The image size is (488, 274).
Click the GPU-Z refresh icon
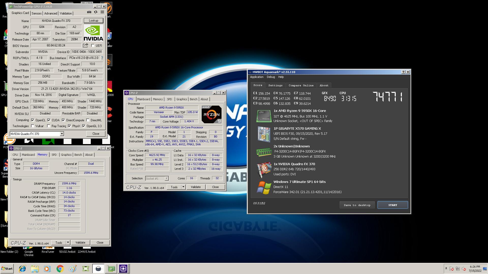pyautogui.click(x=96, y=12)
